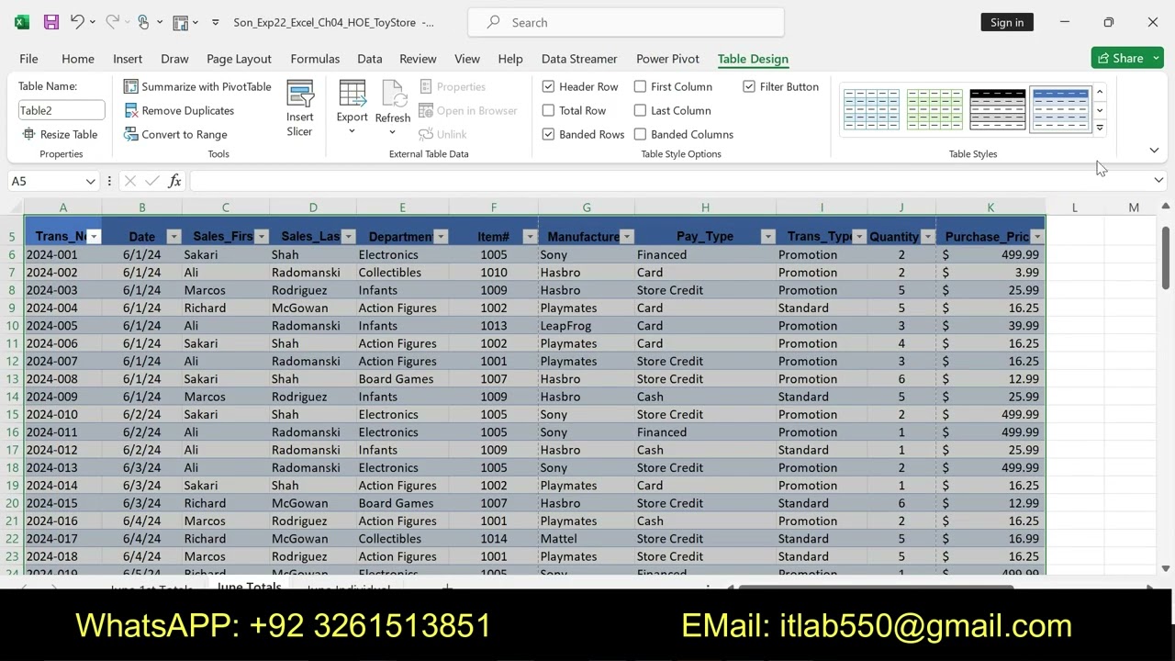Click the Mattel manufacturer cell
The image size is (1175, 661).
point(587,539)
